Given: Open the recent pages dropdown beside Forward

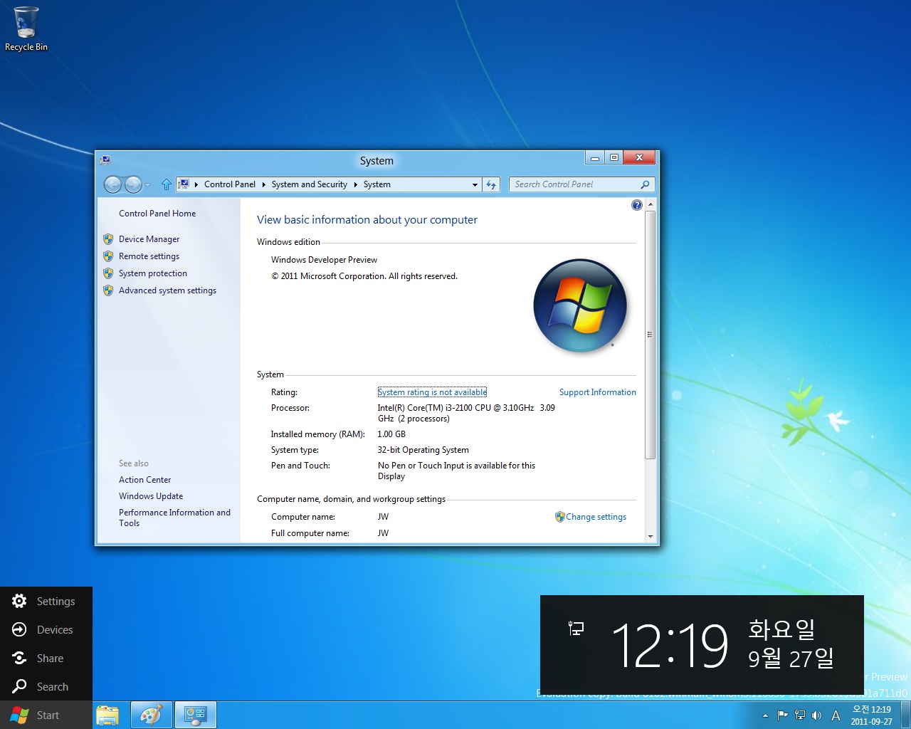Looking at the screenshot, I should pyautogui.click(x=147, y=185).
